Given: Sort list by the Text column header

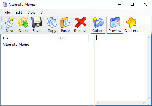Looking at the screenshot, I should 29,38.
